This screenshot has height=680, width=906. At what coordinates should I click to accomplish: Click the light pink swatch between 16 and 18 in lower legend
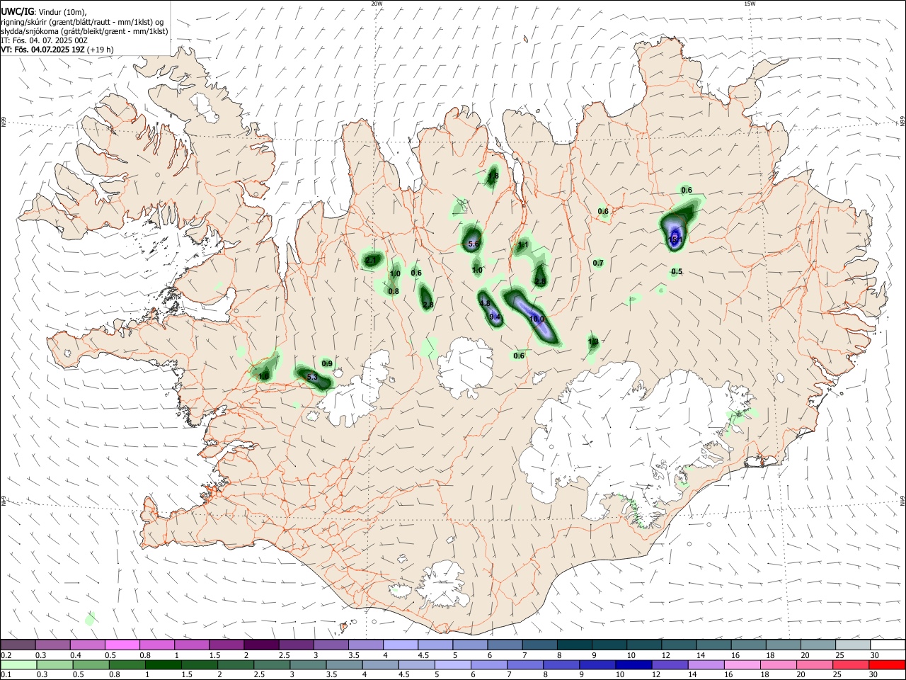(x=741, y=665)
